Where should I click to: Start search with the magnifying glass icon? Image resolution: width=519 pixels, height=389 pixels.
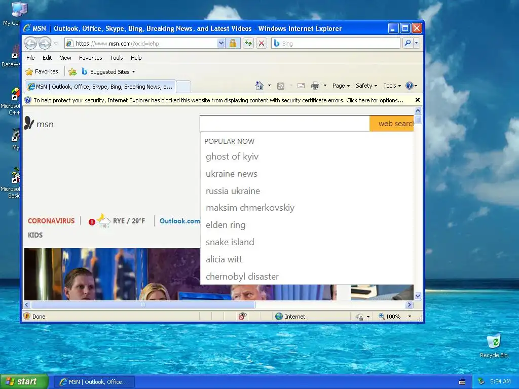click(408, 43)
